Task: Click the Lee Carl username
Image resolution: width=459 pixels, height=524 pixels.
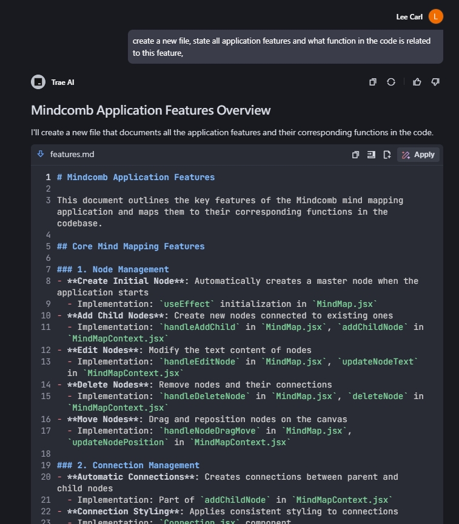Action: [409, 17]
